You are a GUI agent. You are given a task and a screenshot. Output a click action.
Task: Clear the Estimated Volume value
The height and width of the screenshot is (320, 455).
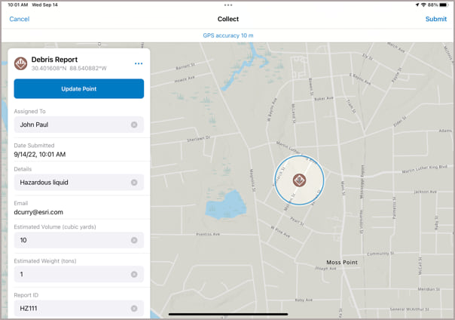tap(134, 240)
